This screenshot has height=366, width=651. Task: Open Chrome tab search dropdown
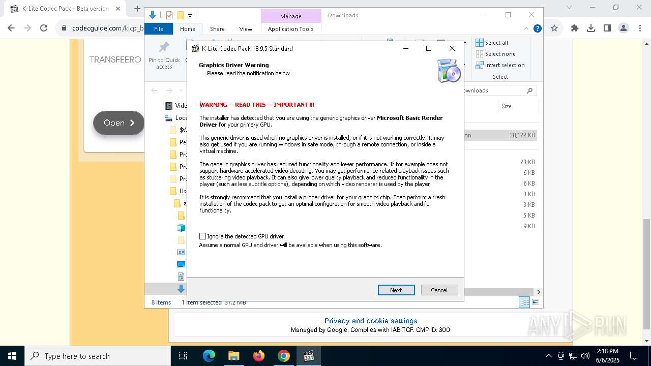coord(569,8)
